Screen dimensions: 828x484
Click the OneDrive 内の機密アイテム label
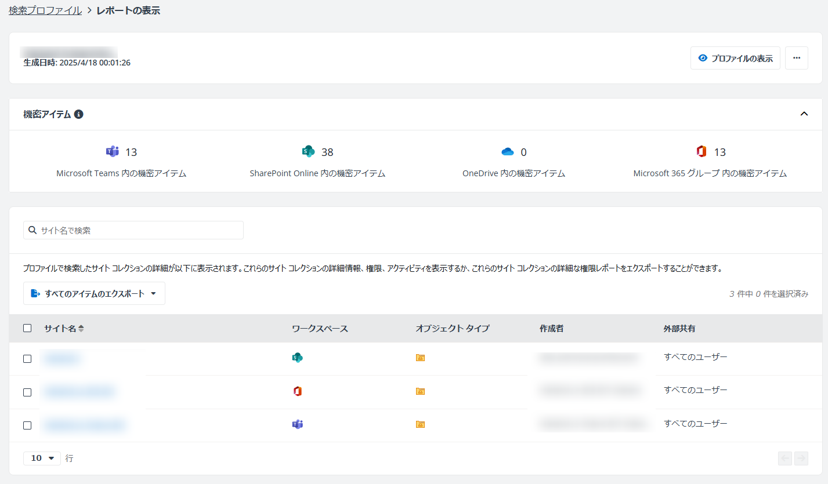(x=514, y=173)
